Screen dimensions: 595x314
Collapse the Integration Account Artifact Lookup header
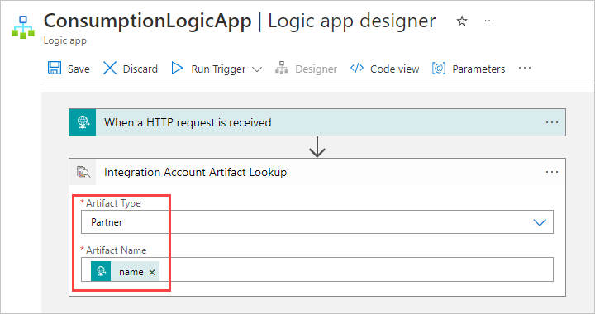click(317, 172)
